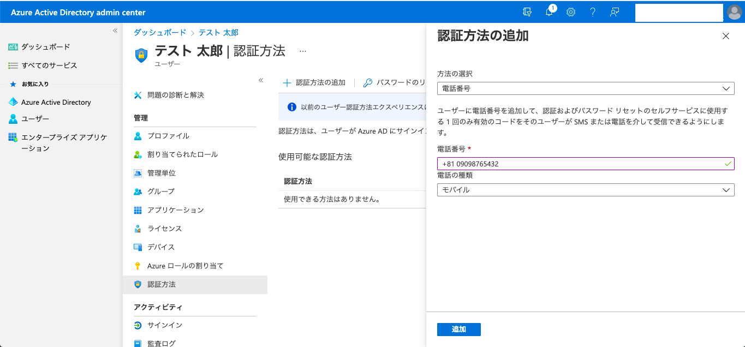The width and height of the screenshot is (745, 347).
Task: Click the account name box in header
Action: 679,12
